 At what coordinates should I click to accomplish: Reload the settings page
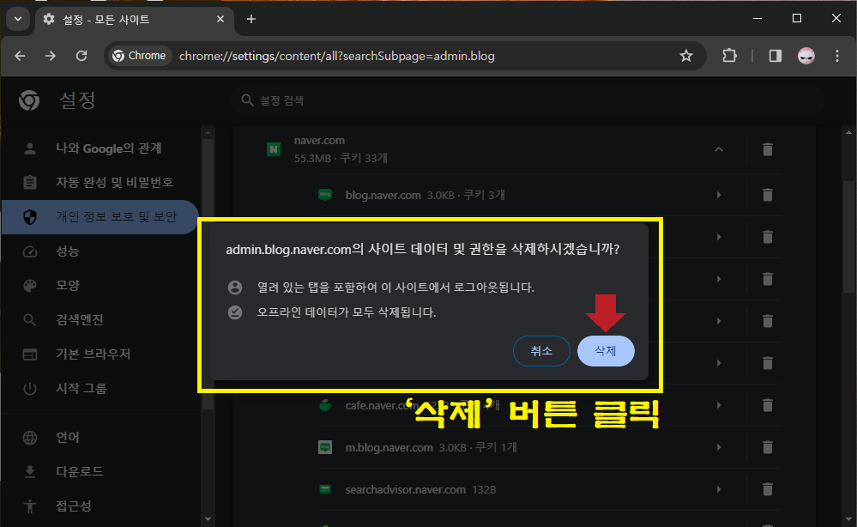pos(81,56)
